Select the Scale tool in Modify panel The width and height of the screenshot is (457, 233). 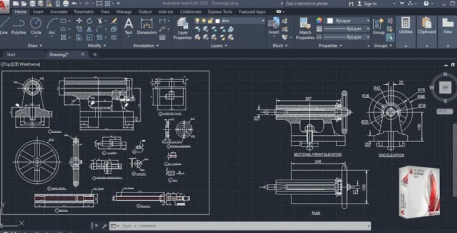pyautogui.click(x=89, y=37)
